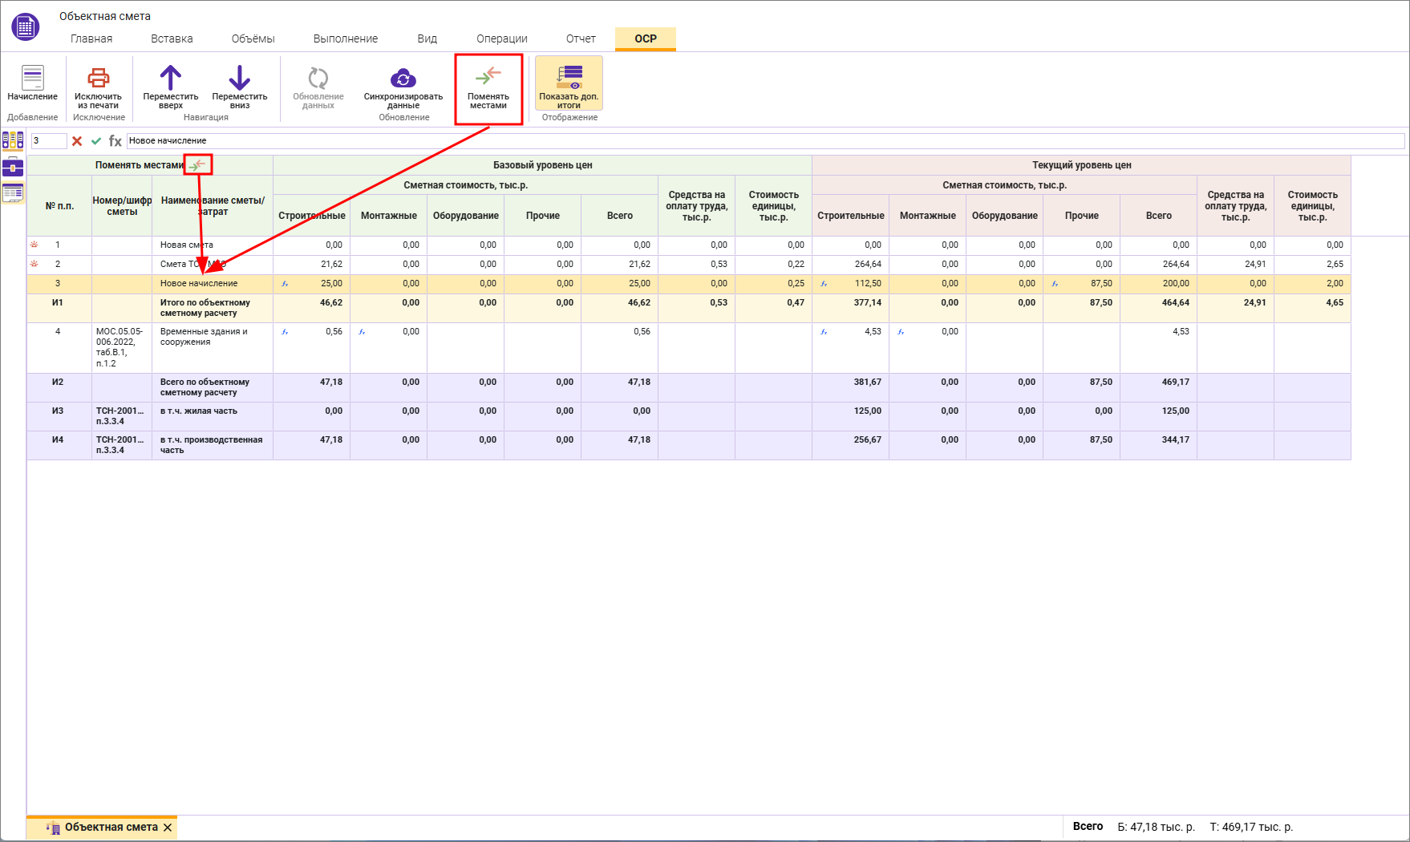The height and width of the screenshot is (842, 1410).
Task: Switch to the Операции tab
Action: [501, 38]
